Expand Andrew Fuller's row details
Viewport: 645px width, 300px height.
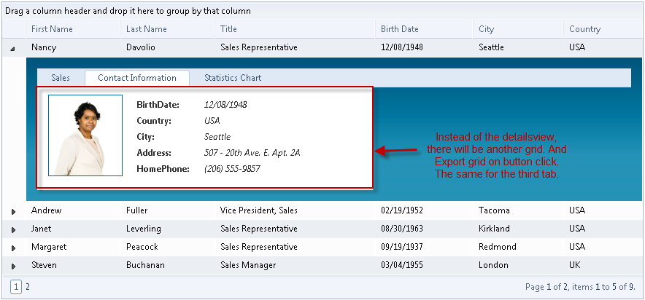pyautogui.click(x=13, y=211)
